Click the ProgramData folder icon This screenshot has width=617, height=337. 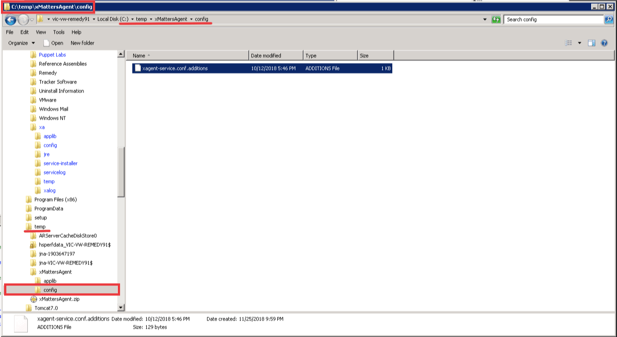click(x=29, y=209)
